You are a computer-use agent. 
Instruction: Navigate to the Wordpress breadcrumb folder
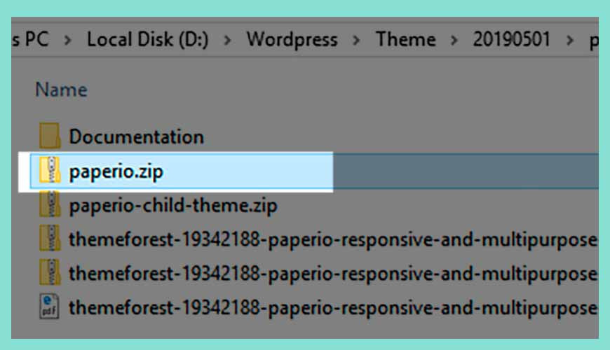click(x=292, y=40)
